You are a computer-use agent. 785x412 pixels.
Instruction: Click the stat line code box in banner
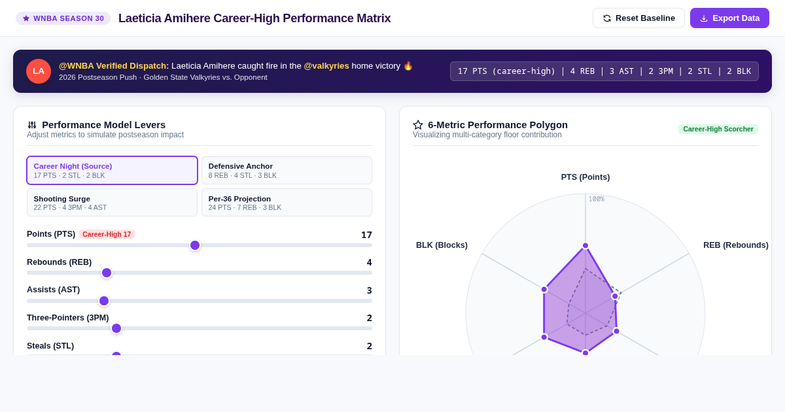click(604, 71)
